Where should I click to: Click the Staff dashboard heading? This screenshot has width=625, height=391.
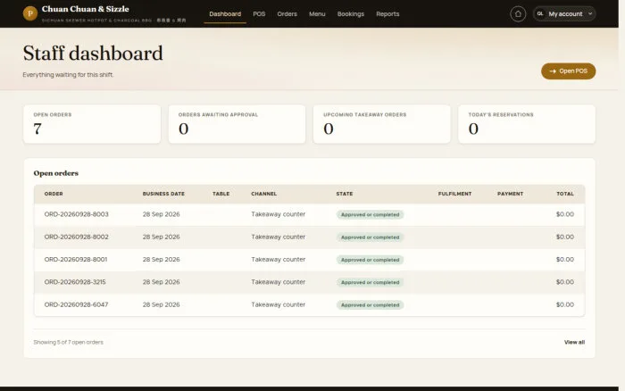click(93, 53)
